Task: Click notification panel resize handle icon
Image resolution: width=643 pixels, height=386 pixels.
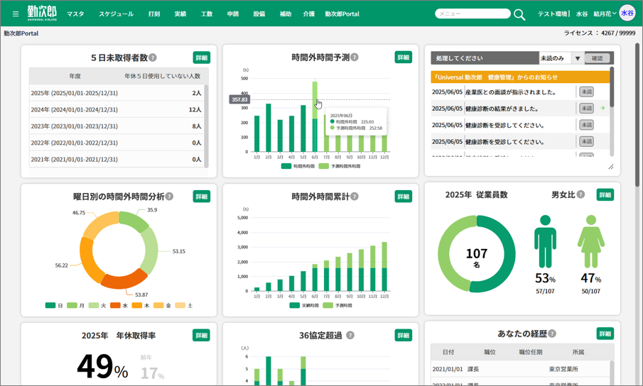Action: (610, 167)
